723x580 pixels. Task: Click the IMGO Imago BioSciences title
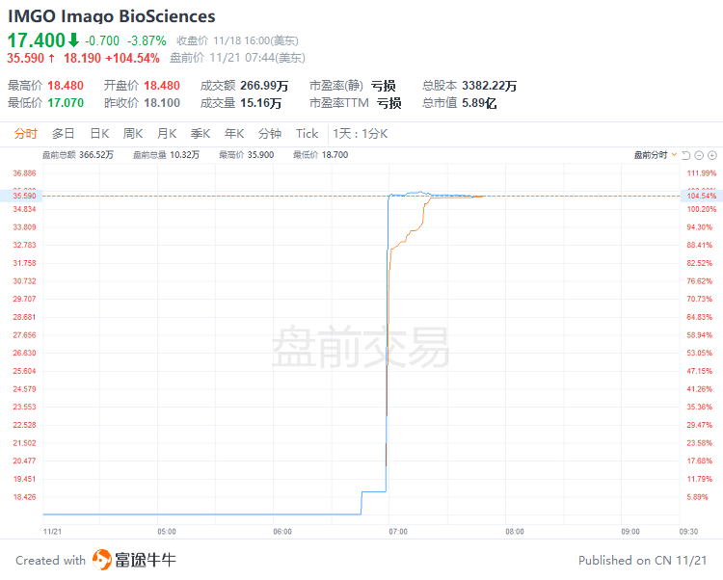tap(112, 16)
